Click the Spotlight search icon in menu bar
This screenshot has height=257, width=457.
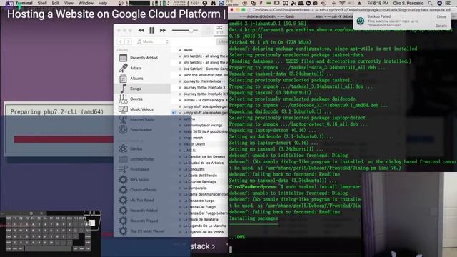(x=430, y=3)
